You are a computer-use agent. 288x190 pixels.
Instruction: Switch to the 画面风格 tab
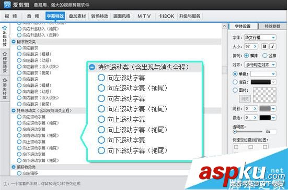(x=122, y=16)
